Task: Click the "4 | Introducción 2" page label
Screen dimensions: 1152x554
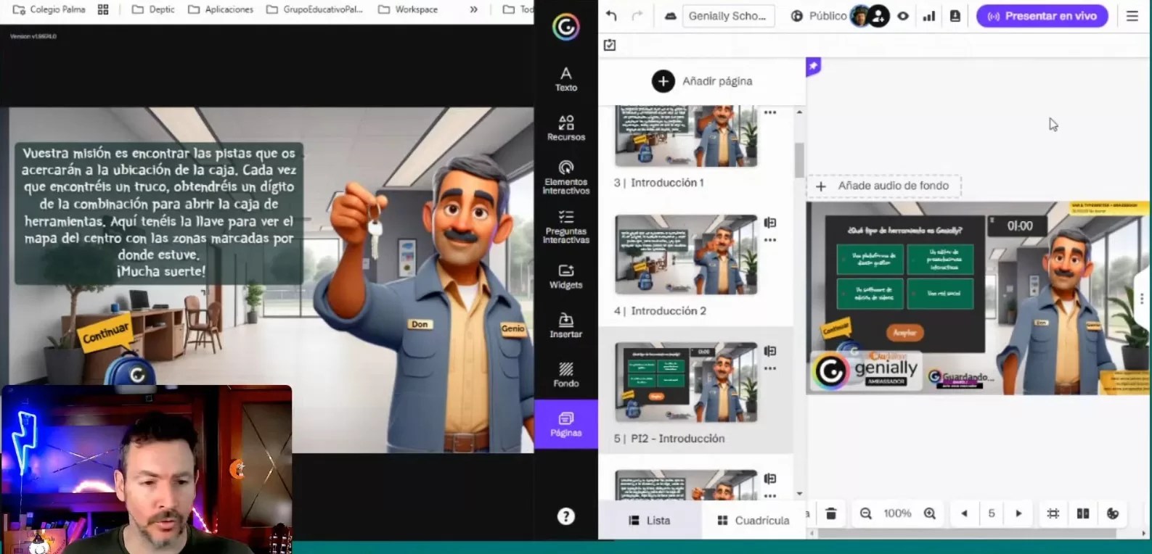Action: [660, 310]
